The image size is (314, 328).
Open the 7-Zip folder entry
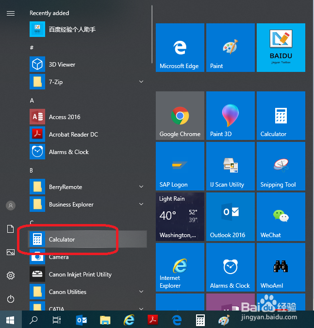coord(87,82)
